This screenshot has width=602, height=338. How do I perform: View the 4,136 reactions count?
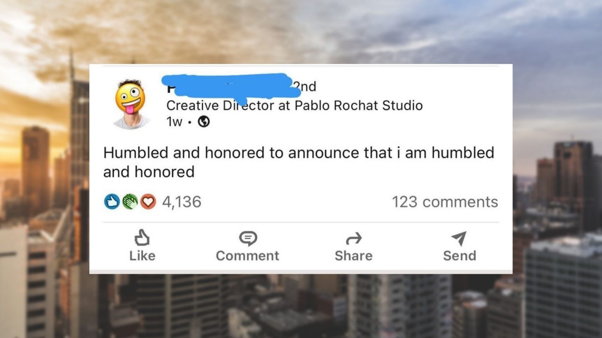click(x=181, y=202)
